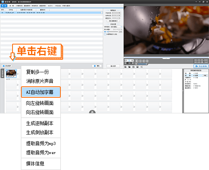Open 媒体信息 from the context menu
This screenshot has width=209, height=170.
(x=41, y=164)
